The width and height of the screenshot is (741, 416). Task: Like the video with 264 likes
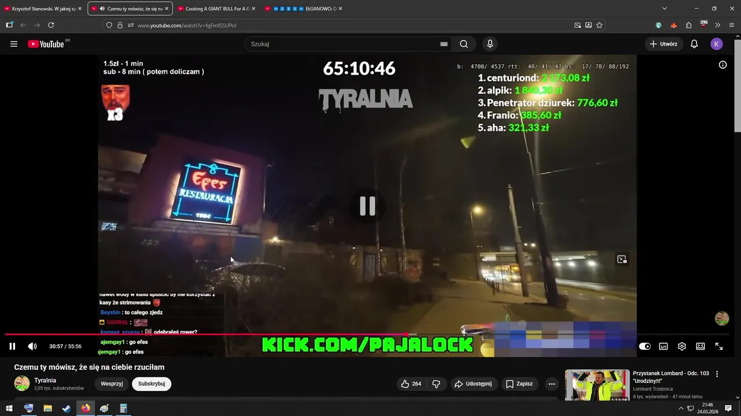[x=411, y=384]
